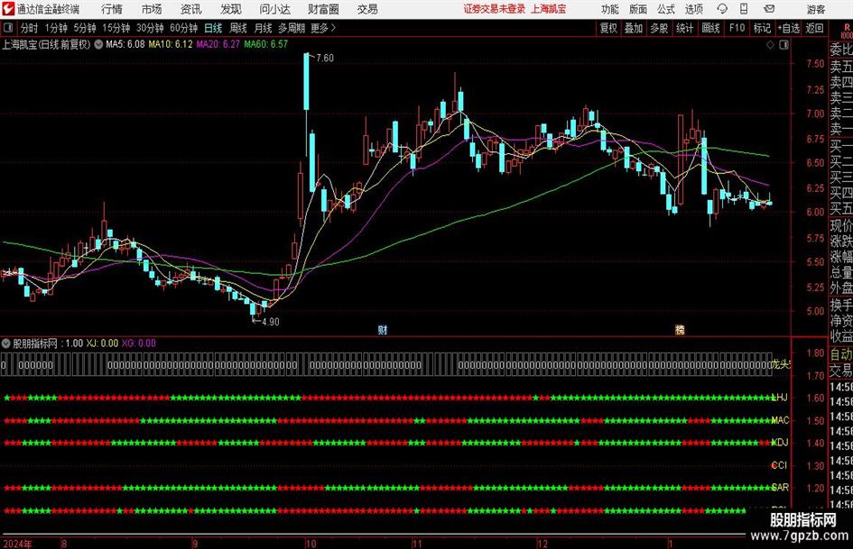Click the 复权 toolbar button

(x=608, y=28)
